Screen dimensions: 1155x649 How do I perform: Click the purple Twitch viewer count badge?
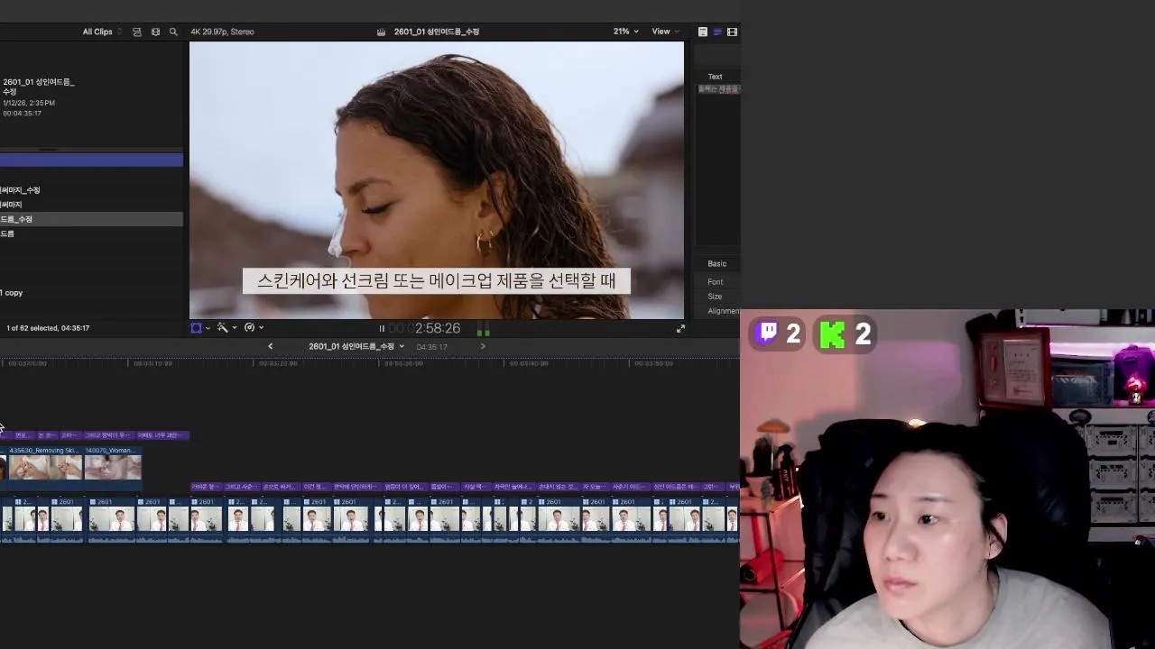point(778,334)
